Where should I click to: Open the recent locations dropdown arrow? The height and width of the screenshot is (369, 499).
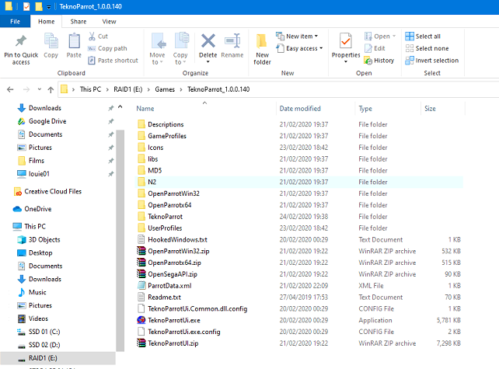(40, 89)
